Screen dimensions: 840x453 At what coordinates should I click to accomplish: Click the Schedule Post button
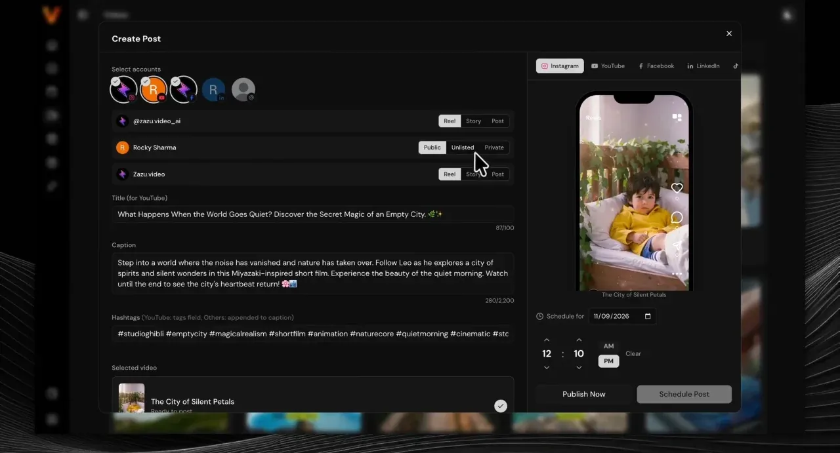[x=684, y=394]
